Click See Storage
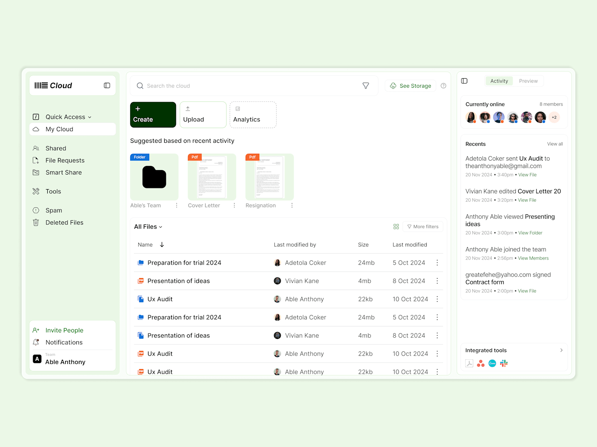 410,86
